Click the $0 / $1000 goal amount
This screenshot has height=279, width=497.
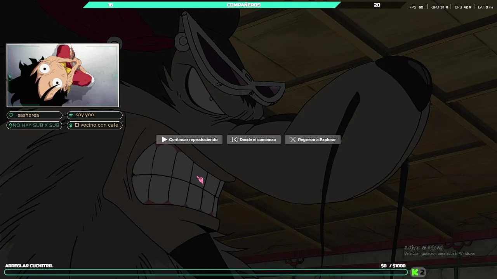pyautogui.click(x=393, y=266)
